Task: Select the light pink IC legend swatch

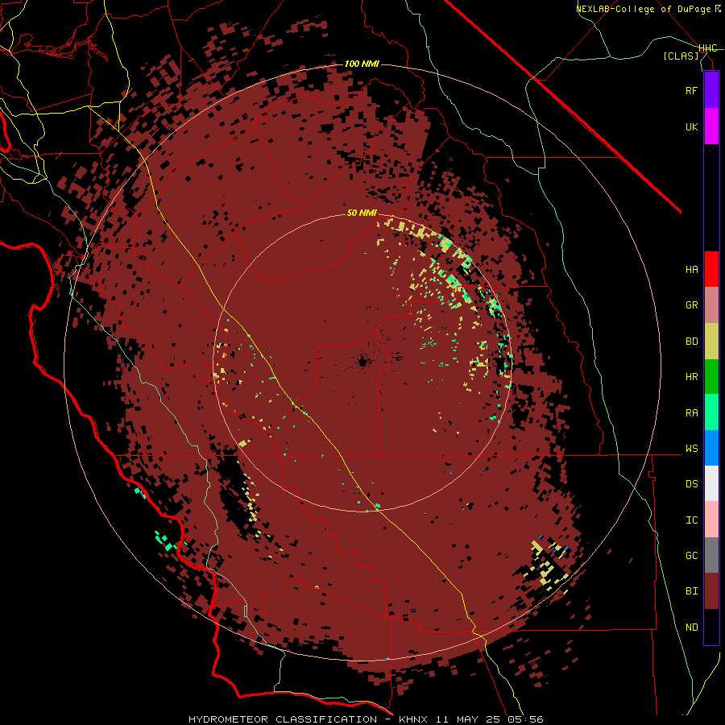Action: (711, 520)
